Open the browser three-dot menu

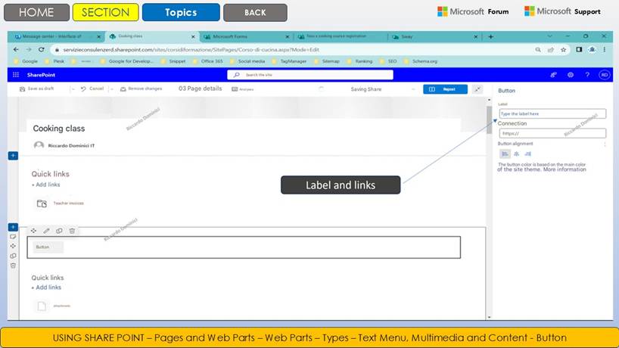[605, 50]
